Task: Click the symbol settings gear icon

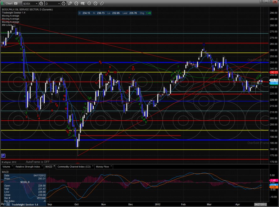Action: 41,3
